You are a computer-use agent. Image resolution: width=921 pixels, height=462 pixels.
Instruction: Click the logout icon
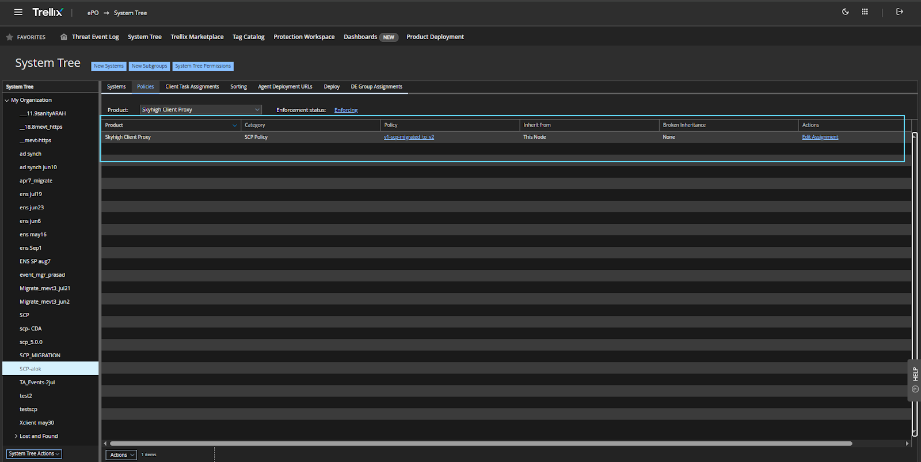coord(900,12)
